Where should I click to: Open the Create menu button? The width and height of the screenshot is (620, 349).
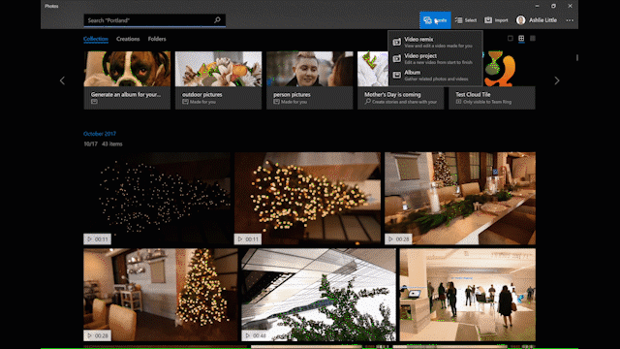[435, 20]
